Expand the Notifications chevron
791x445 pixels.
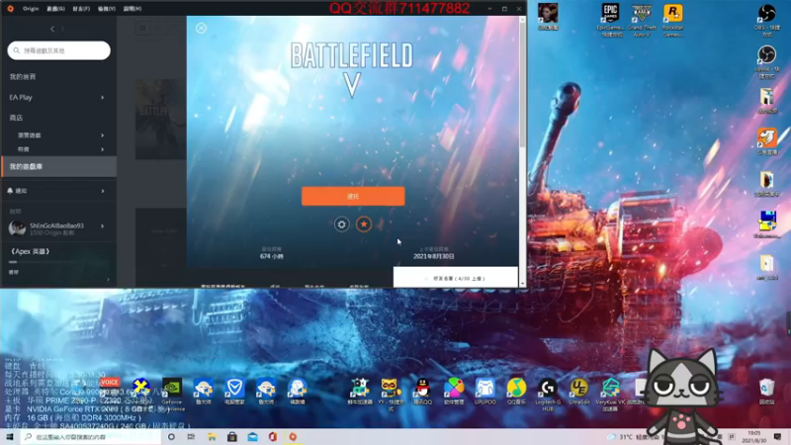pos(103,191)
